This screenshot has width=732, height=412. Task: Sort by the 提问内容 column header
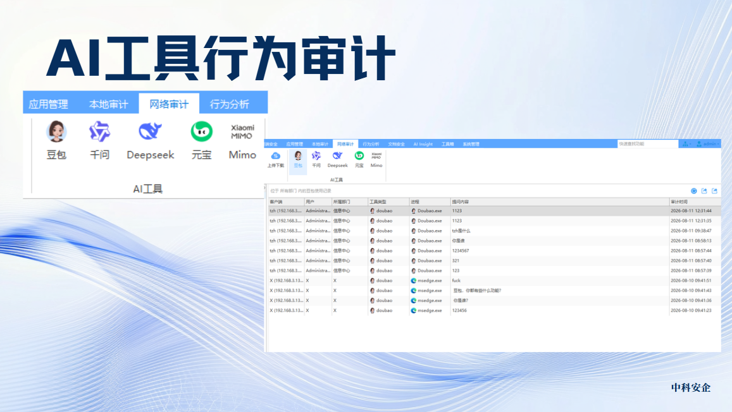point(560,202)
